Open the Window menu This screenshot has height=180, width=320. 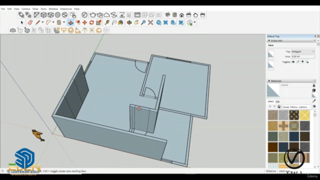coord(53,9)
